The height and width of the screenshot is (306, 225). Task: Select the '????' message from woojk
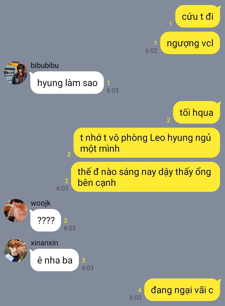pyautogui.click(x=46, y=220)
